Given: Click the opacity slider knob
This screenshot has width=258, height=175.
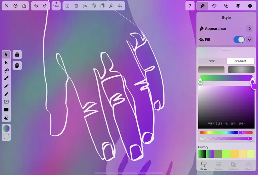Looking at the screenshot, I should point(250,139).
